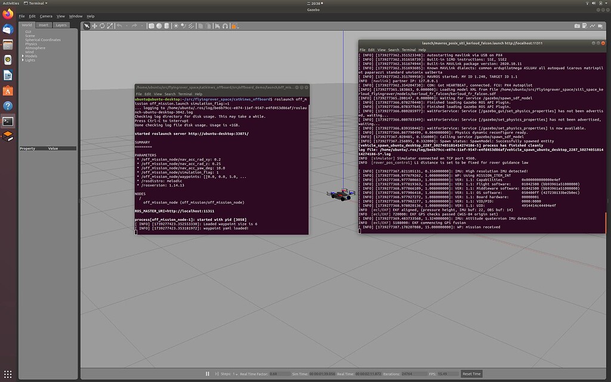Image resolution: width=611 pixels, height=382 pixels.
Task: Click the Reset Time button
Action: click(x=471, y=374)
